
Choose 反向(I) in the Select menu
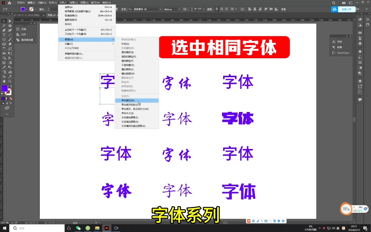tap(87, 24)
